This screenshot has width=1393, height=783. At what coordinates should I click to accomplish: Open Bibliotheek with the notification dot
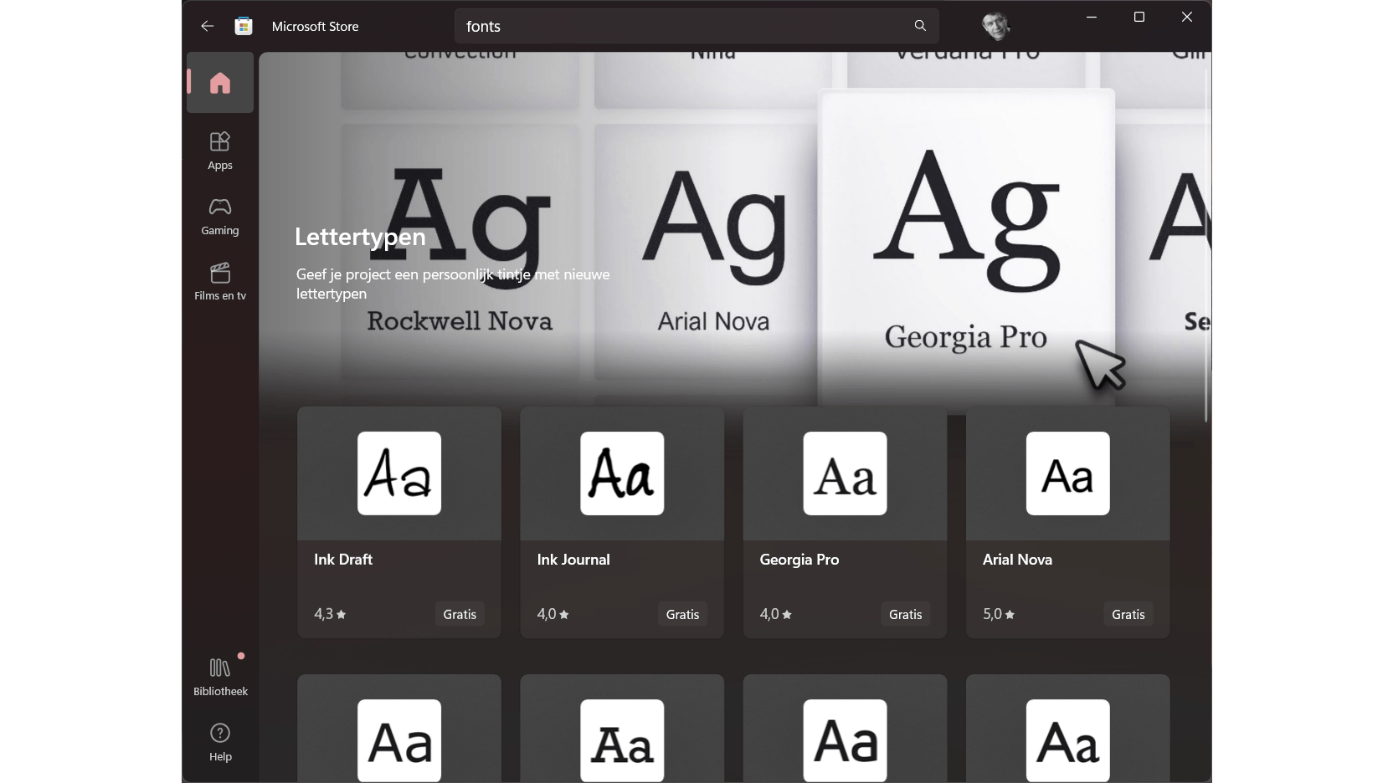pos(219,674)
